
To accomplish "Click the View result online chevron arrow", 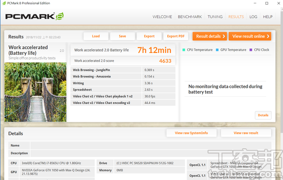I will click(x=268, y=36).
